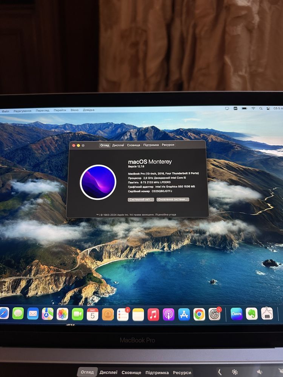The width and height of the screenshot is (283, 377).
Task: Open the Ліцензійна угода link
Action: point(166,215)
